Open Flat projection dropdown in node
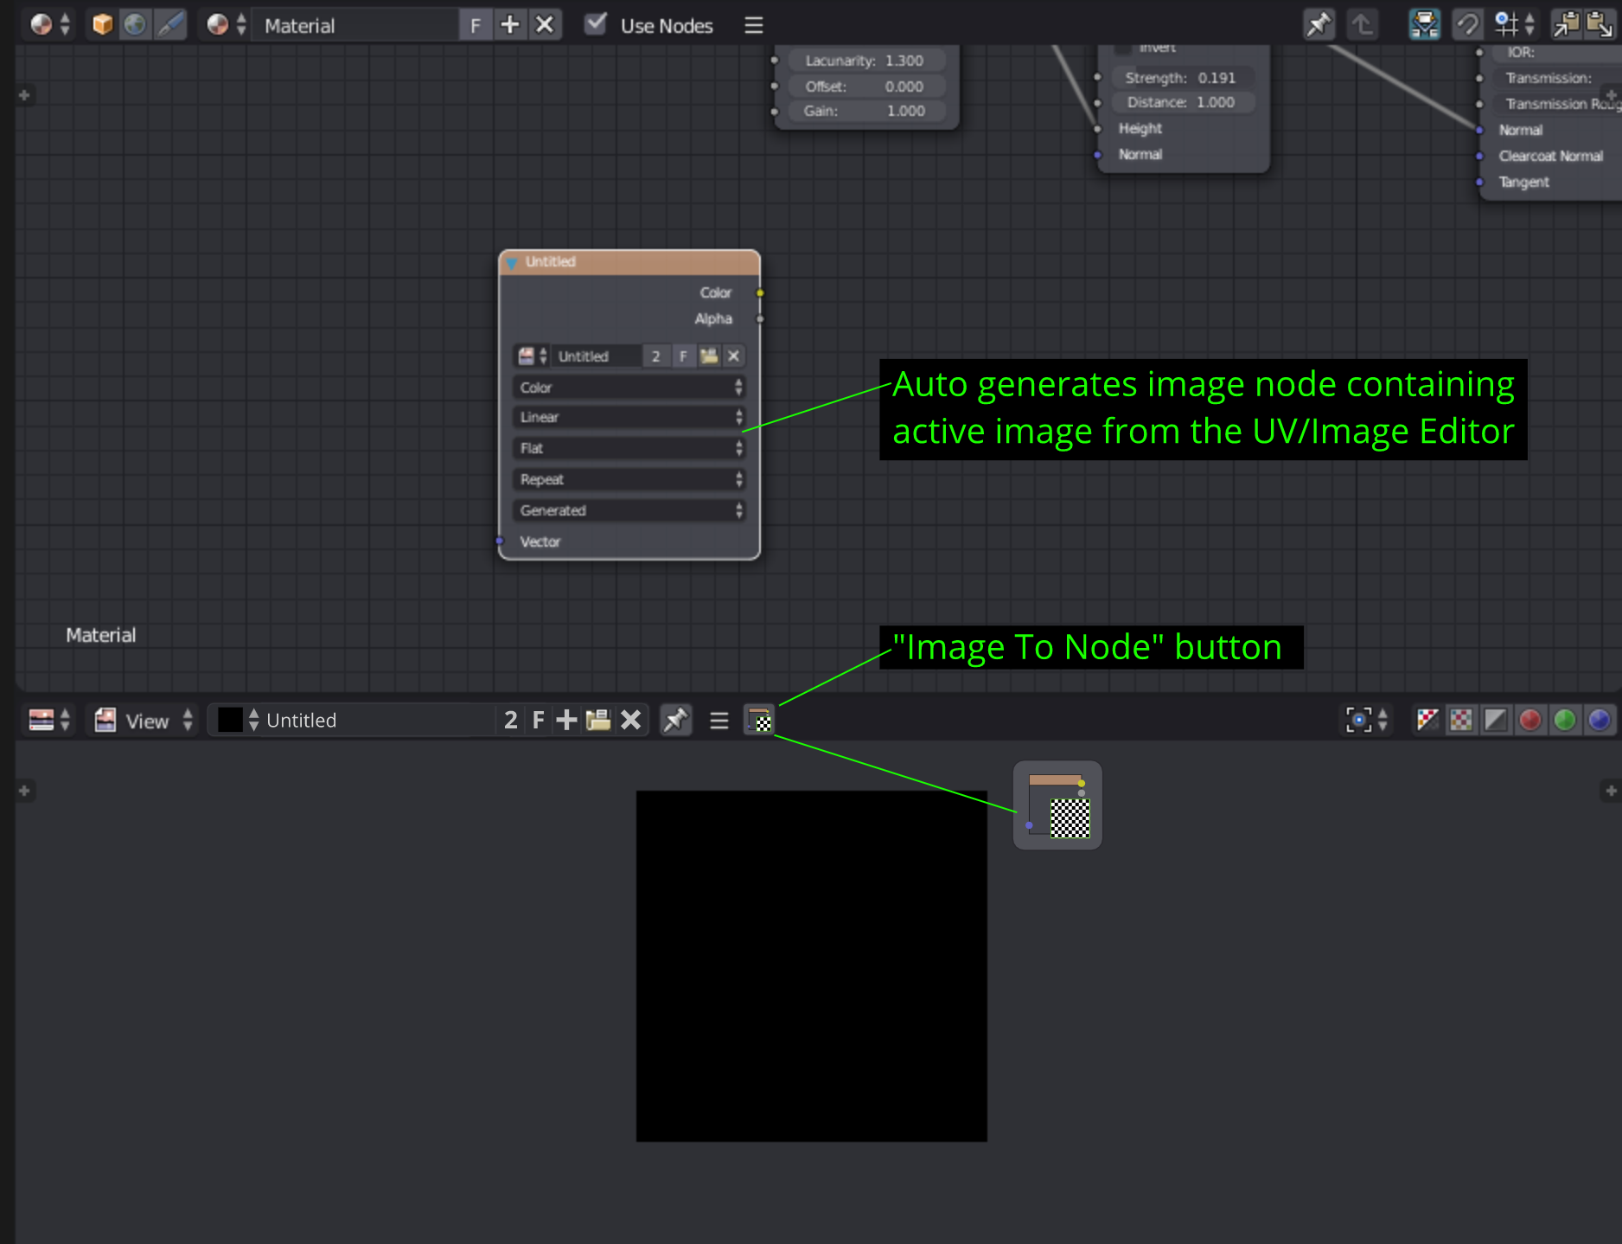Screen dimensions: 1622x1244 click(x=629, y=448)
